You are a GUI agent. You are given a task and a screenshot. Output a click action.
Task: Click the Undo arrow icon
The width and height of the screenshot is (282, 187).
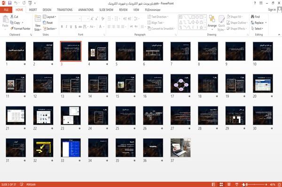pos(16,3)
